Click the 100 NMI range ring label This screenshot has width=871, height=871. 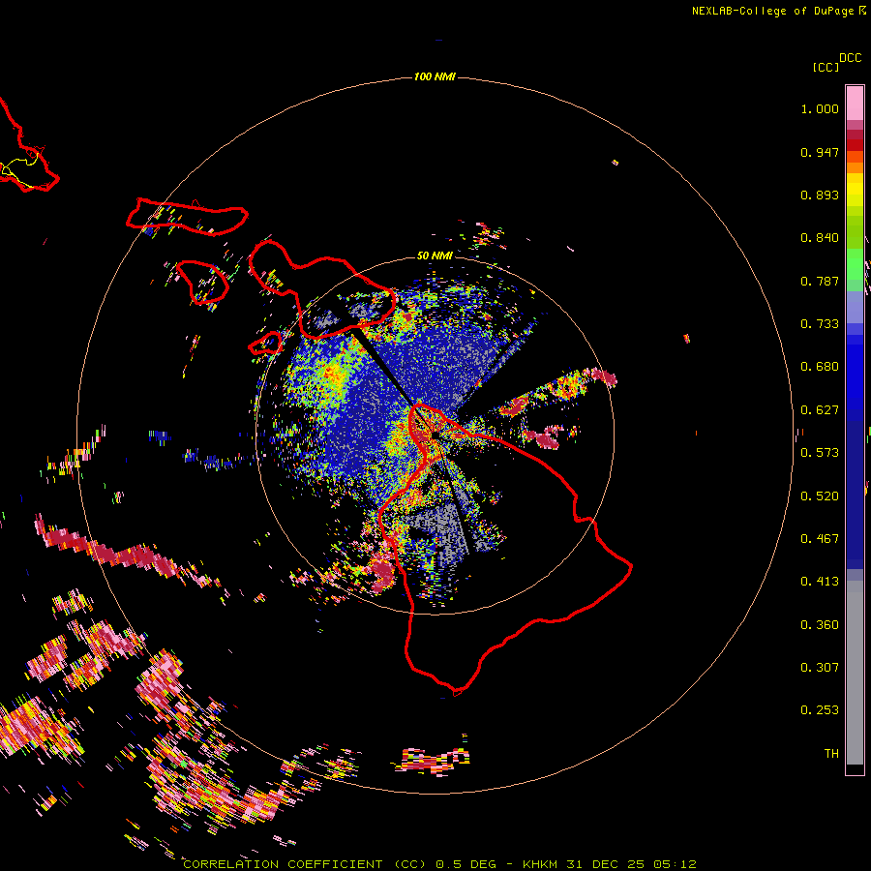click(x=435, y=76)
